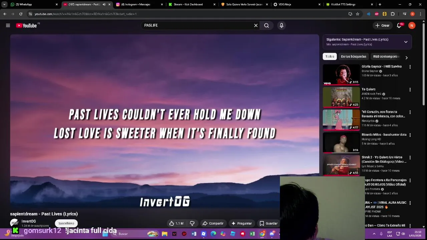Viewport: 427px width, 240px height.
Task: Install app icon in address bar
Action: pos(350,14)
